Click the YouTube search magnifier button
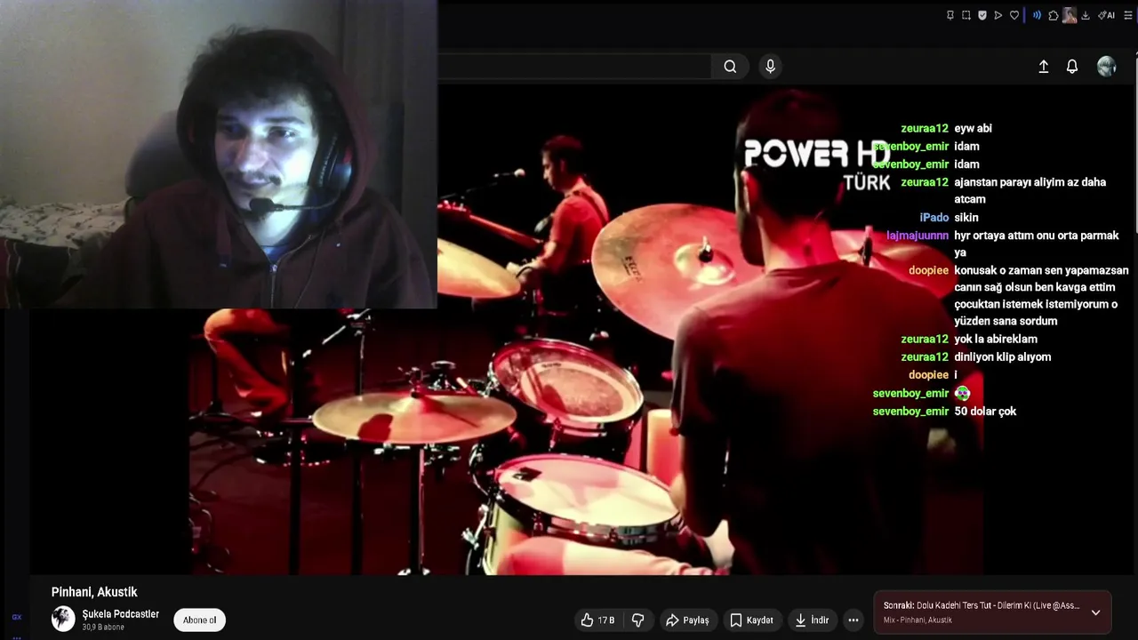Screen dimensions: 1138x640 730,66
